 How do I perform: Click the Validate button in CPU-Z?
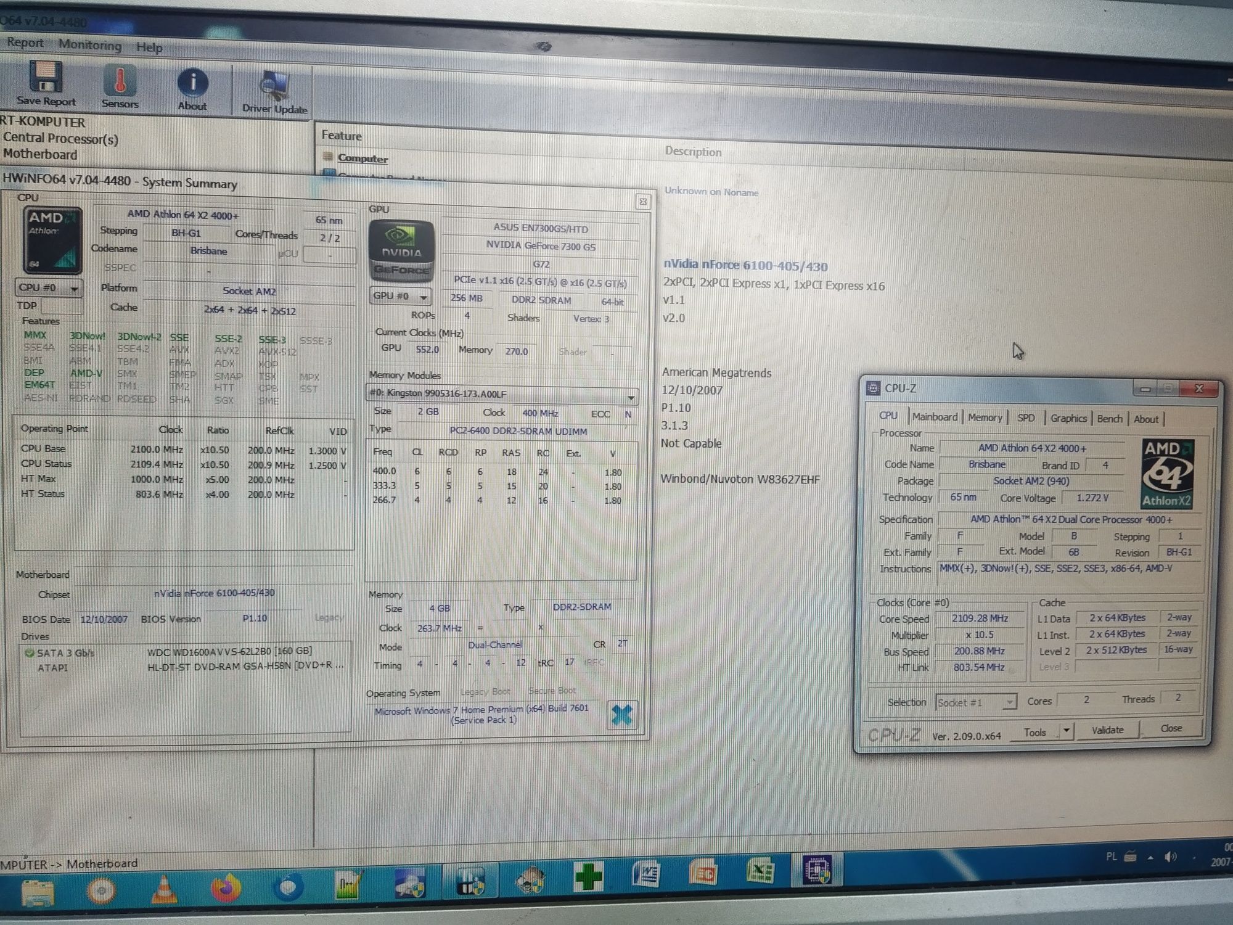pyautogui.click(x=1107, y=730)
